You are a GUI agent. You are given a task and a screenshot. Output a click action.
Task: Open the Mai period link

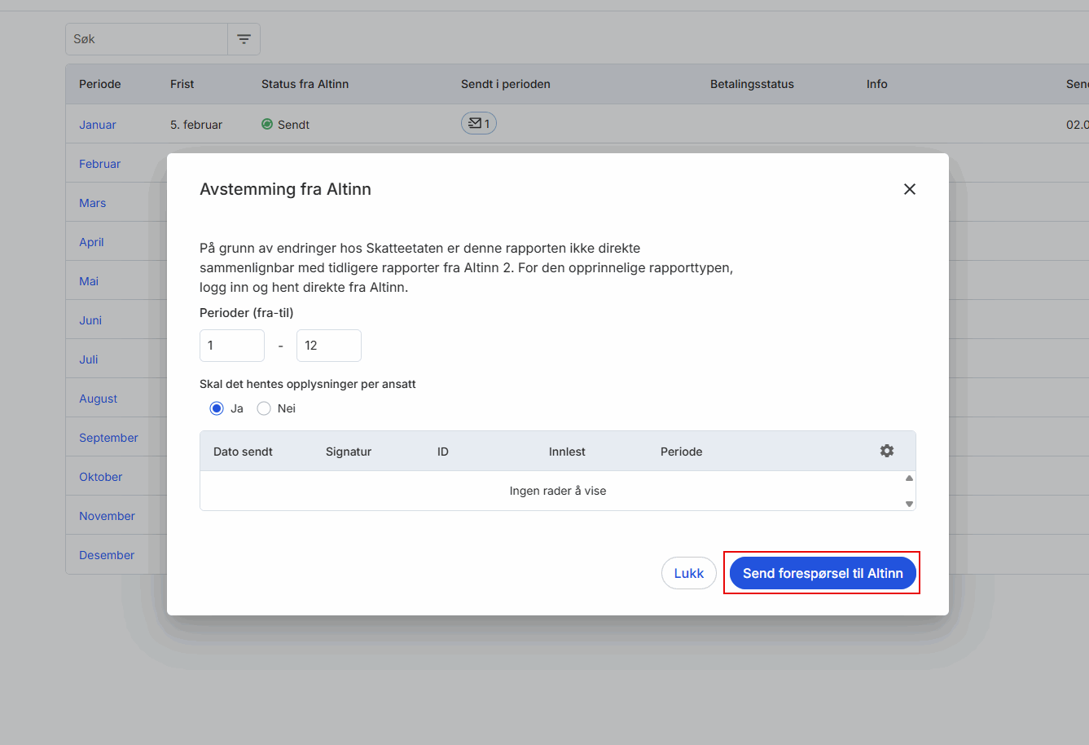click(89, 281)
